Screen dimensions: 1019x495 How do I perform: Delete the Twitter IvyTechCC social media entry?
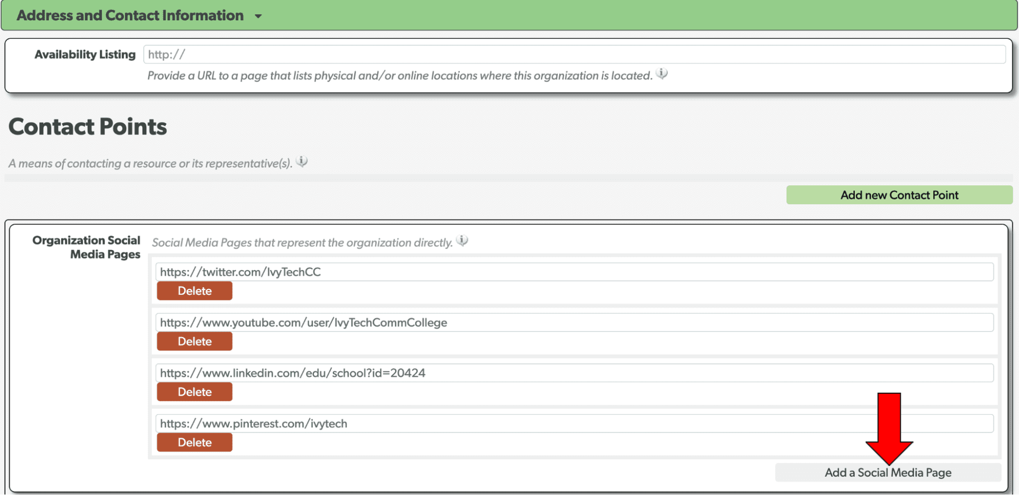coord(194,290)
